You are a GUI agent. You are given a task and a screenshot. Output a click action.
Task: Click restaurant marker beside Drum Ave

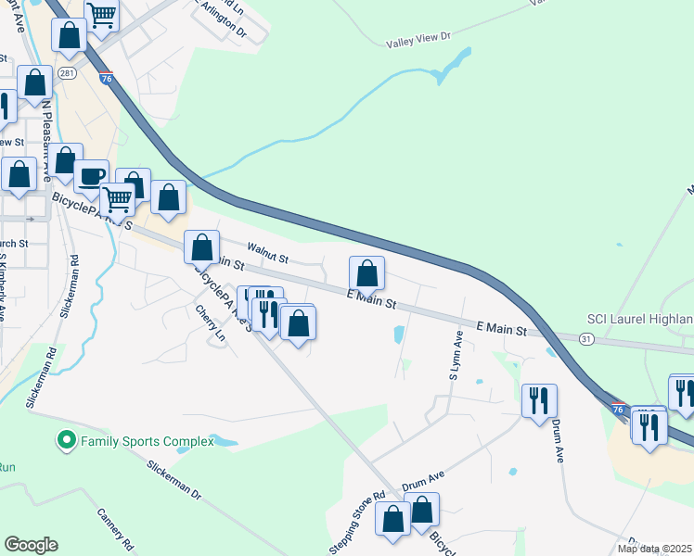point(539,402)
